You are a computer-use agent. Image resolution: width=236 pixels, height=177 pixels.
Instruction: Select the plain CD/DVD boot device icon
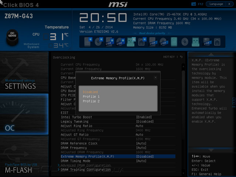tap(185, 42)
